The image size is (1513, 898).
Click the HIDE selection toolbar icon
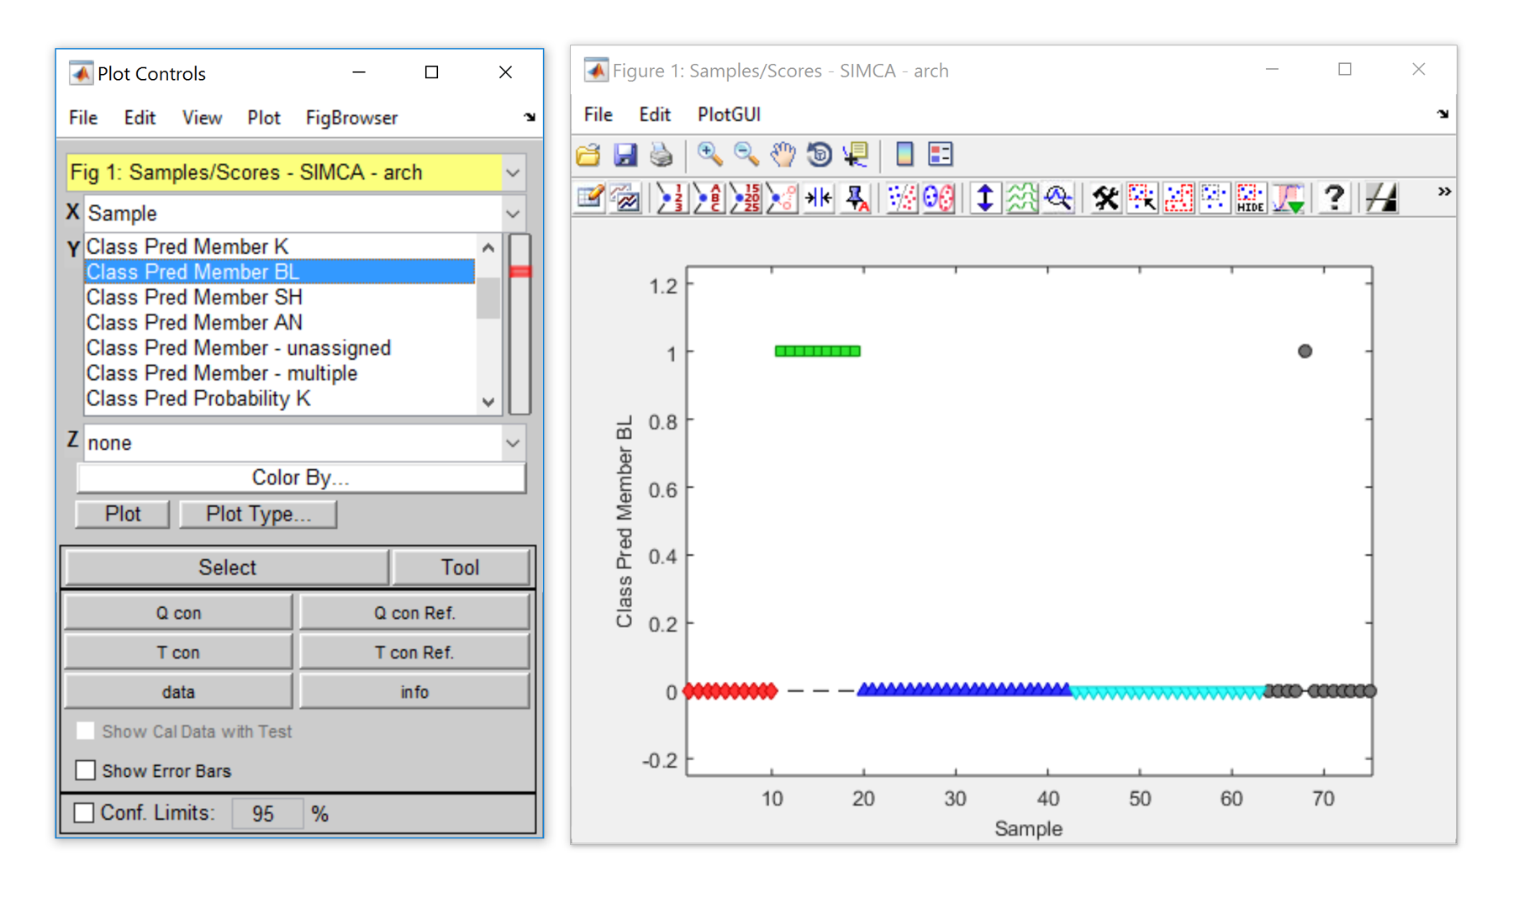pyautogui.click(x=1250, y=198)
